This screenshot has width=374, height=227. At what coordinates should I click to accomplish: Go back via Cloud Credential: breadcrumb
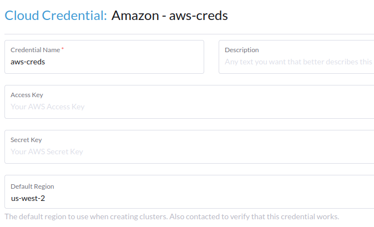[x=55, y=15]
